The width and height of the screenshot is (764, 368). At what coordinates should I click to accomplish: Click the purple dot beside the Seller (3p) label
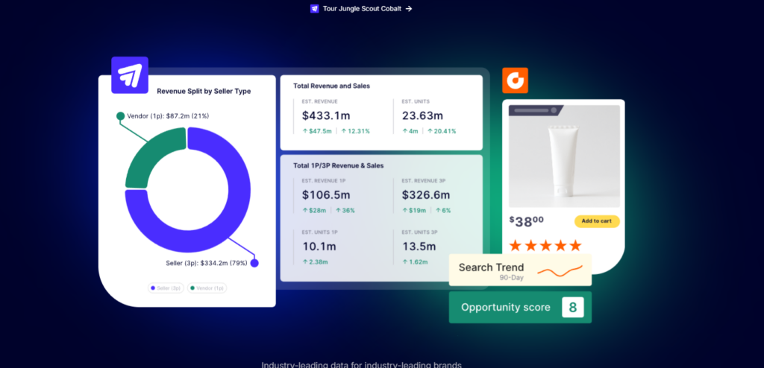254,263
